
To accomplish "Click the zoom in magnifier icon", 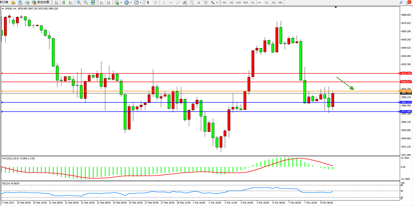I will (79, 2).
